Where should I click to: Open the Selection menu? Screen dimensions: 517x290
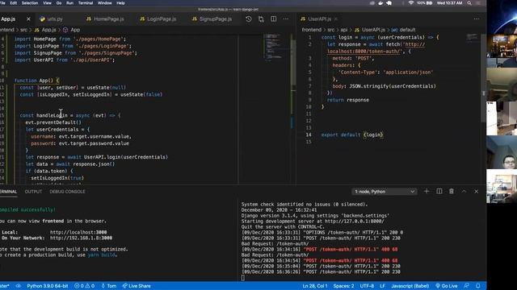click(x=30, y=3)
